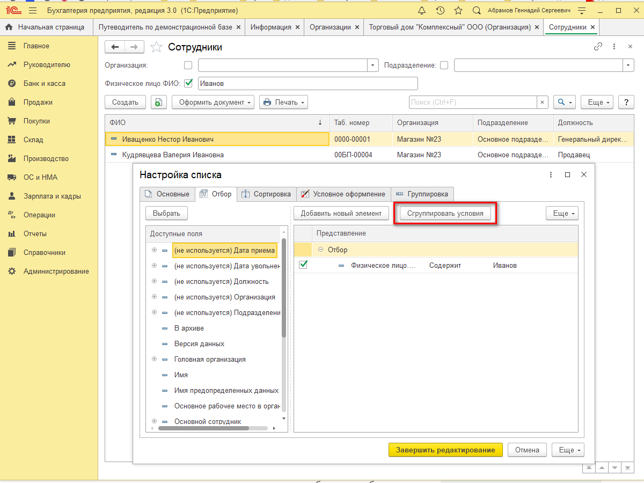The height and width of the screenshot is (483, 644).
Task: Click Завершить редактирование button
Action: click(x=445, y=450)
